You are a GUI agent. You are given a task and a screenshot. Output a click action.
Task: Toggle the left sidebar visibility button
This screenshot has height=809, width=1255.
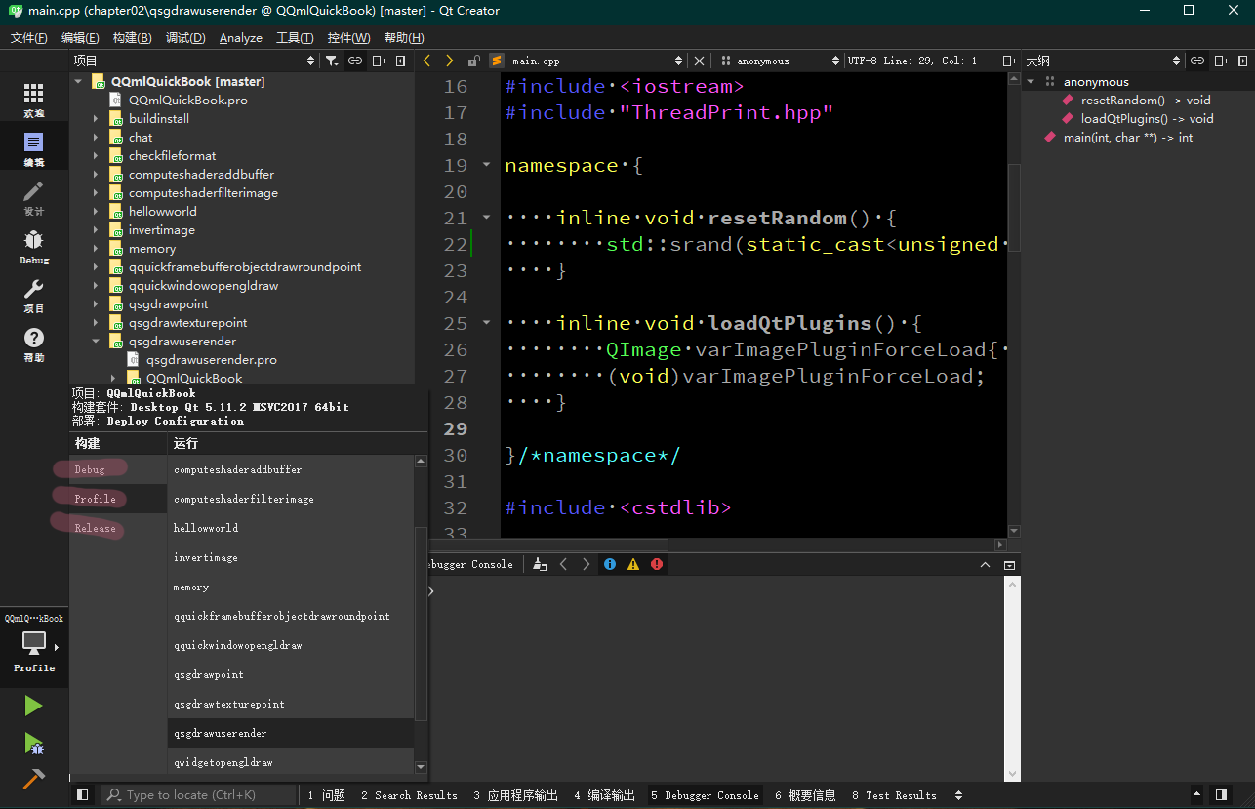pos(83,795)
